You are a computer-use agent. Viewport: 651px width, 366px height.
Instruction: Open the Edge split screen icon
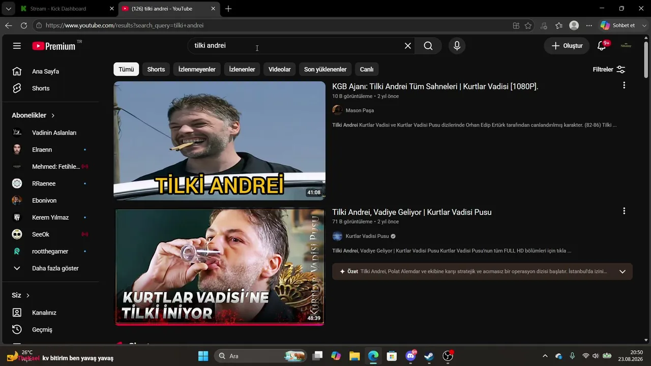[x=516, y=25]
